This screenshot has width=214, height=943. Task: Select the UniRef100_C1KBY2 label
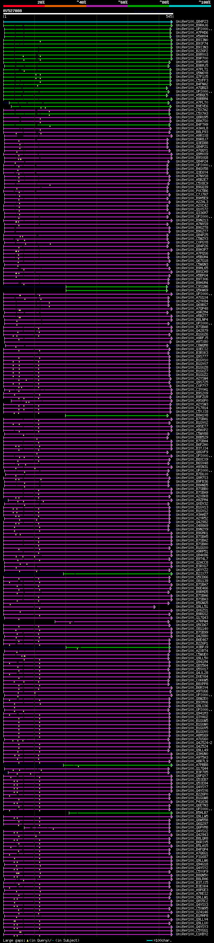[x=192, y=934]
